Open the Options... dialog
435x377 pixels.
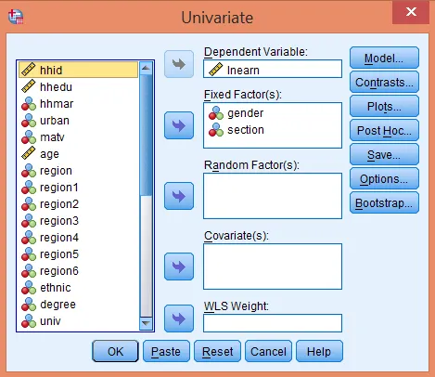point(384,178)
